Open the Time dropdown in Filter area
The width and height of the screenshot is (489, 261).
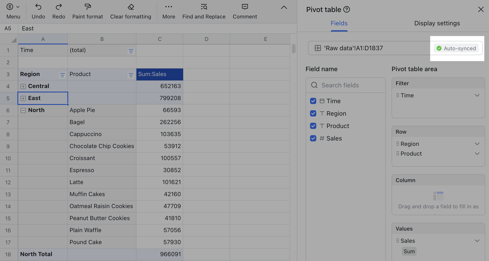pos(477,95)
